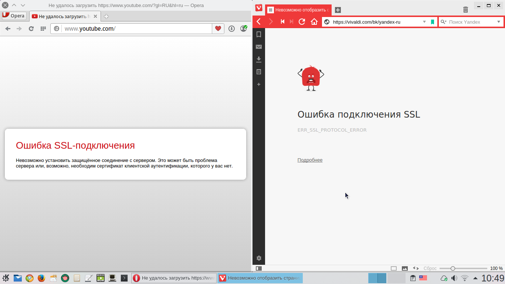Screen dimensions: 505x284
Task: Add a new tab in Opera
Action: pos(106,16)
